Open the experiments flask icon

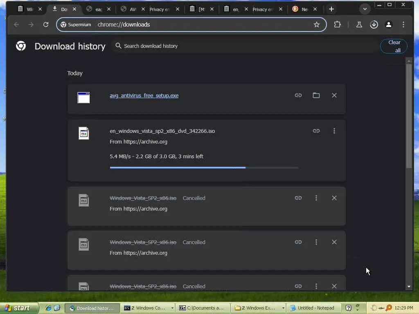(x=359, y=25)
